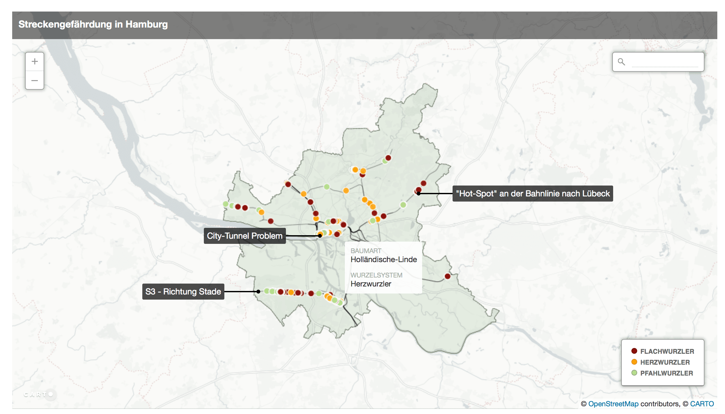
Task: Click the marker dot at City-Tunnel callout end
Action: pos(320,236)
